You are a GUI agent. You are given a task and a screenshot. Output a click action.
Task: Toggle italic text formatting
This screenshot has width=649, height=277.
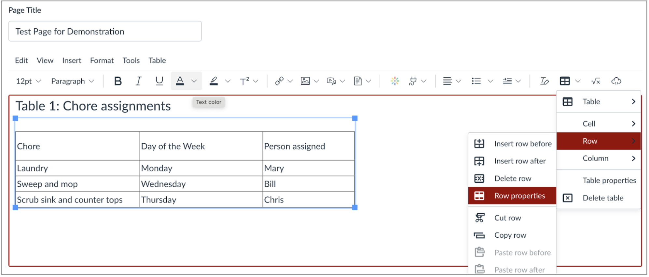pyautogui.click(x=138, y=81)
